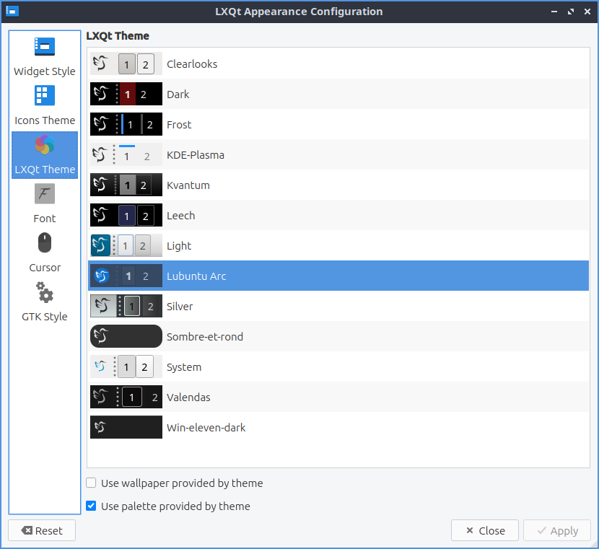Viewport: 599px width, 549px height.
Task: Select the Cursor mouse icon
Action: click(x=45, y=243)
